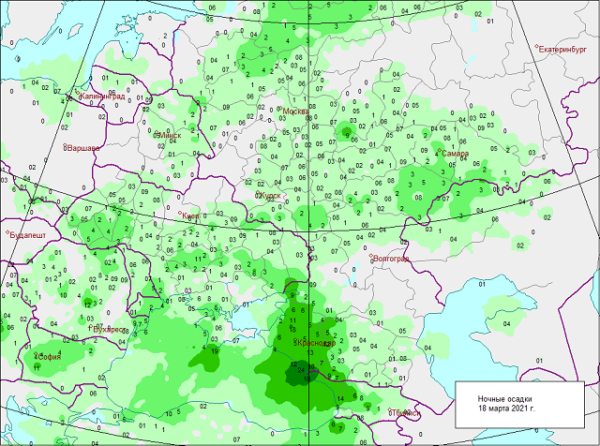Click the Будапешт city marker

(7, 233)
